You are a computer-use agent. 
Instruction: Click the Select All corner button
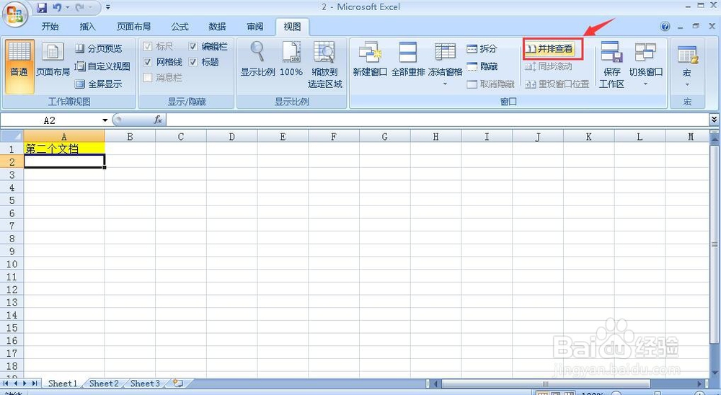12,136
